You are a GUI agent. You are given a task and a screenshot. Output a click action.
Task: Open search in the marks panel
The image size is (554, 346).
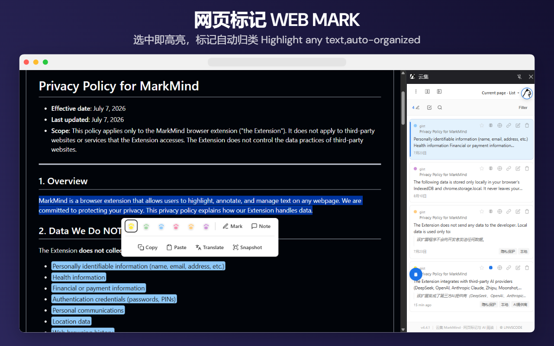click(x=440, y=108)
